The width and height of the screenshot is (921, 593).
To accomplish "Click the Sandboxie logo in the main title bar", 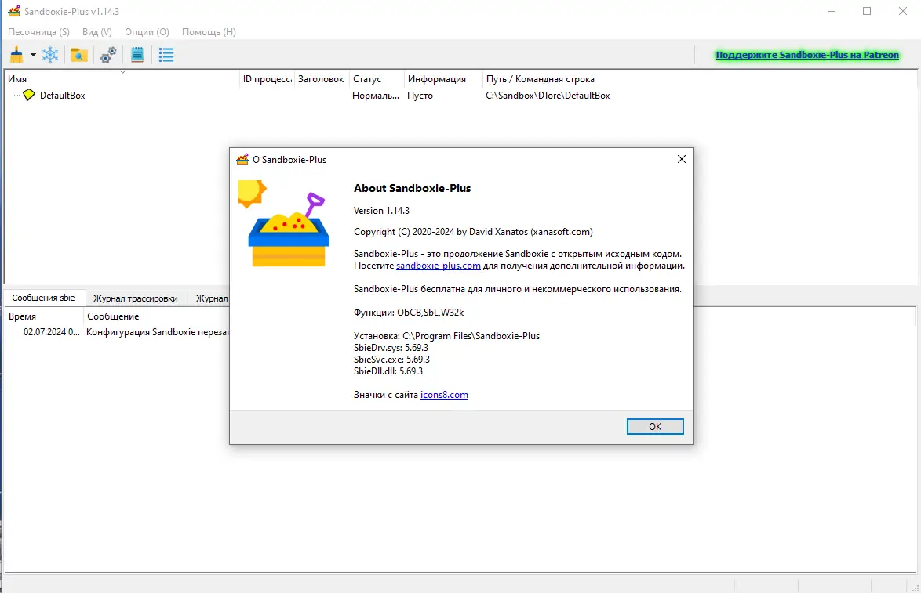I will click(14, 11).
